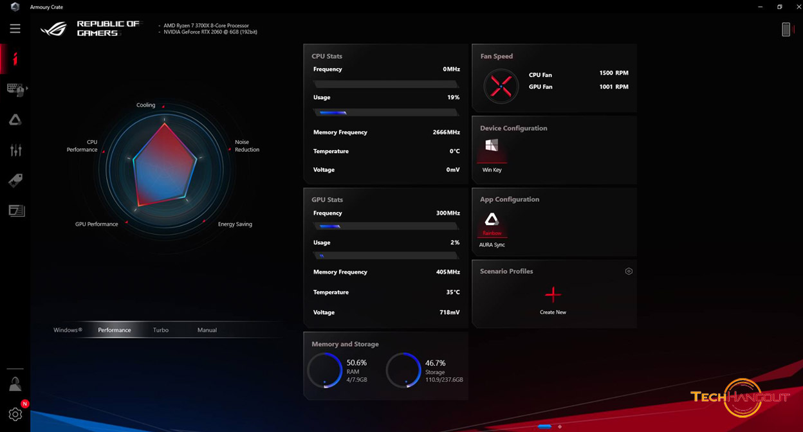The height and width of the screenshot is (432, 803).
Task: Click the CPU Performance radar label
Action: click(82, 146)
